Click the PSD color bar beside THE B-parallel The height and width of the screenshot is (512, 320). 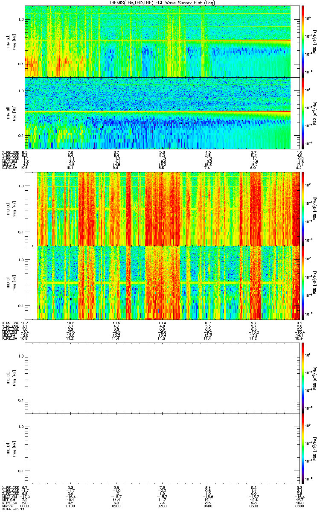point(303,448)
